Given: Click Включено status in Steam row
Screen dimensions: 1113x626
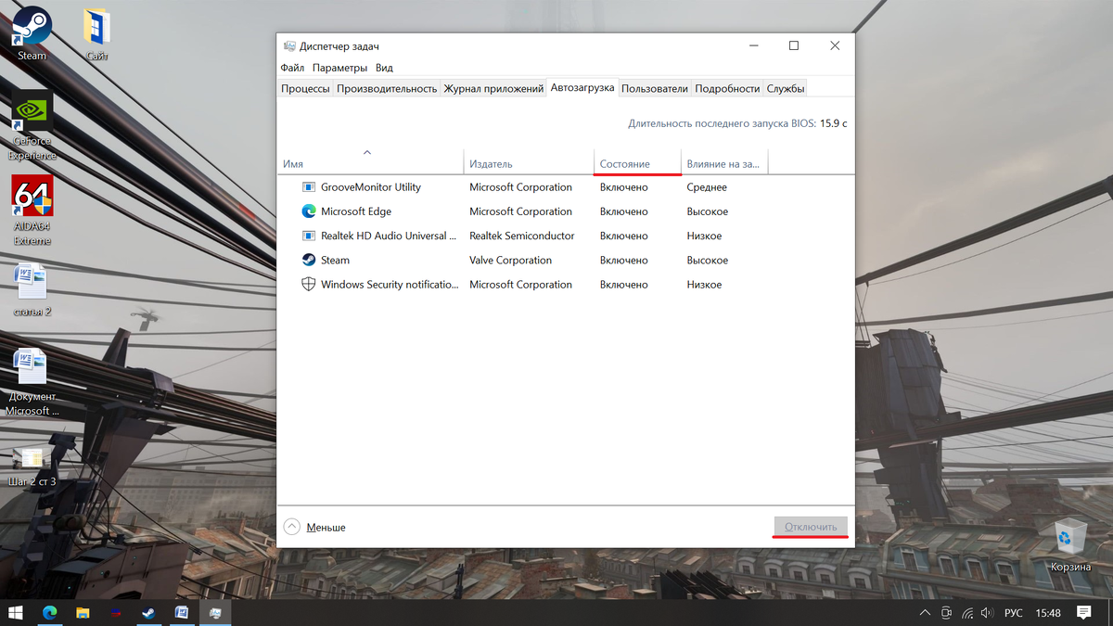Looking at the screenshot, I should (624, 261).
